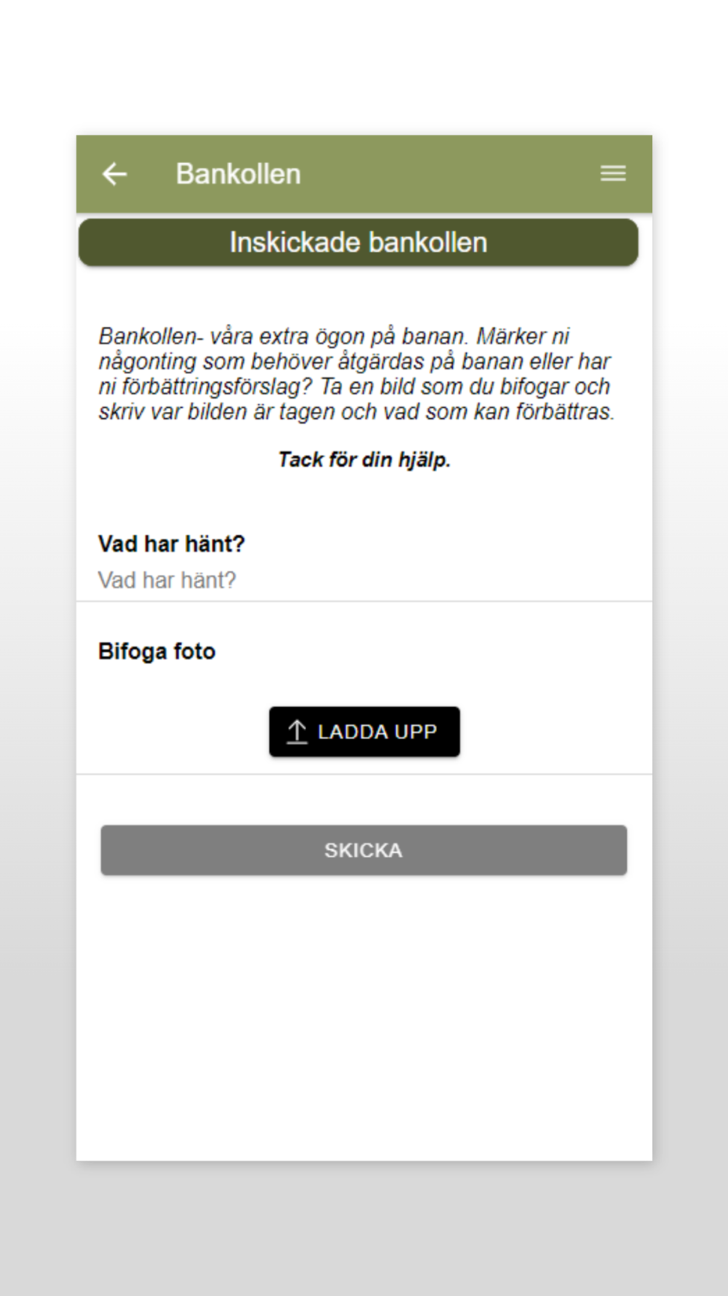Click the line starting 'någonting som behöver åtgärdas'
728x1296 pixels.
355,362
